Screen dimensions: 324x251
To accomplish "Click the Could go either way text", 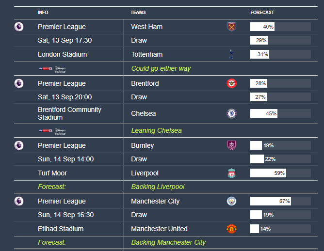I will 161,68.
